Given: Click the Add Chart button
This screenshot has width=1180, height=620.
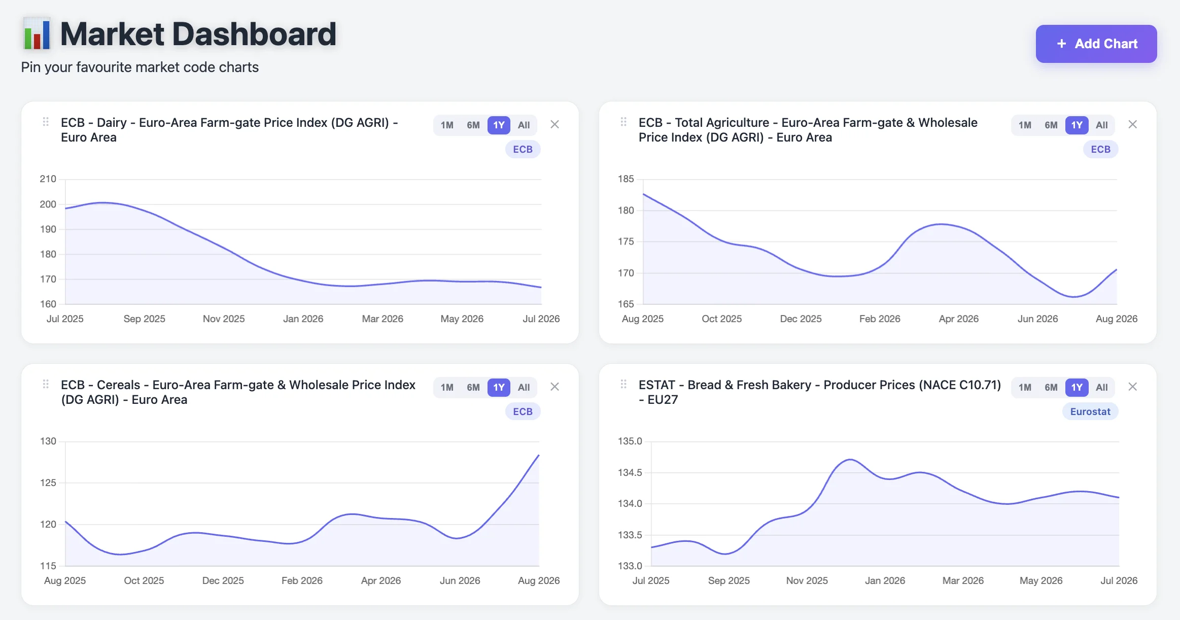Looking at the screenshot, I should [1096, 44].
